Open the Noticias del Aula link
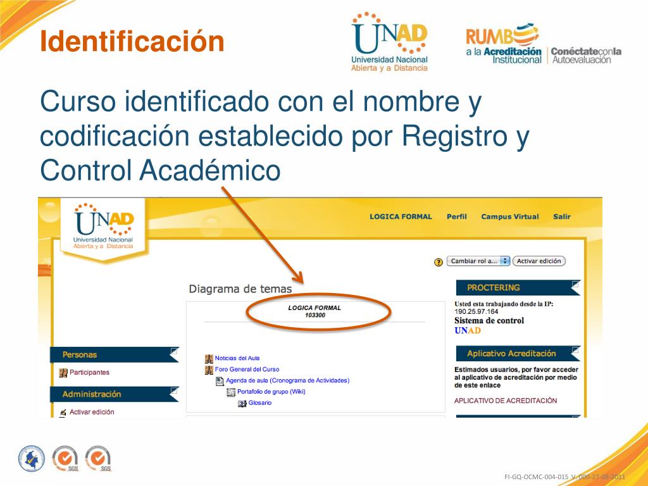 tap(237, 358)
